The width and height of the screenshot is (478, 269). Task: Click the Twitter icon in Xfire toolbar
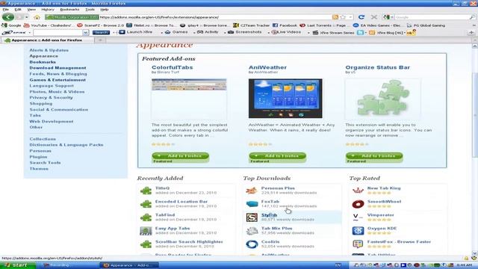360,32
